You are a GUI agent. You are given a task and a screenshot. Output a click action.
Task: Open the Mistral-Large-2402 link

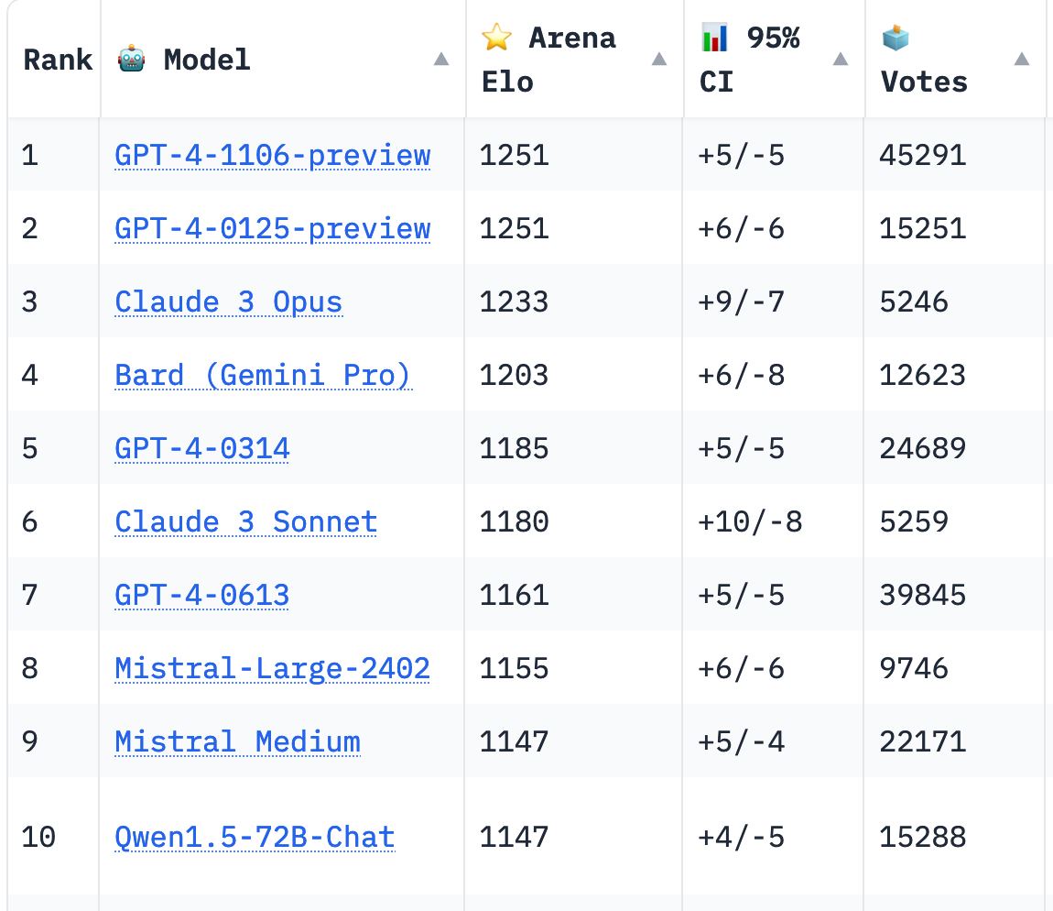click(273, 668)
